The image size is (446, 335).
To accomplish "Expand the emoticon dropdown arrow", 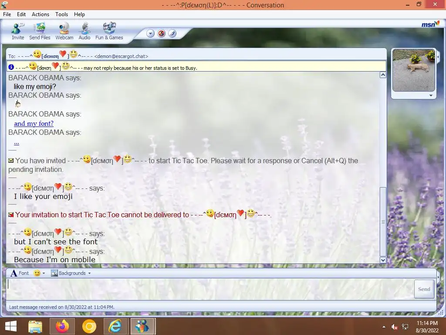I will [x=44, y=273].
